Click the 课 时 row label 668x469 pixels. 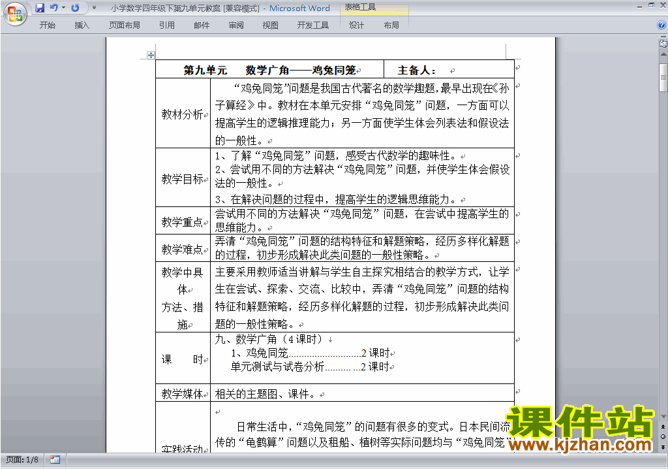click(183, 359)
